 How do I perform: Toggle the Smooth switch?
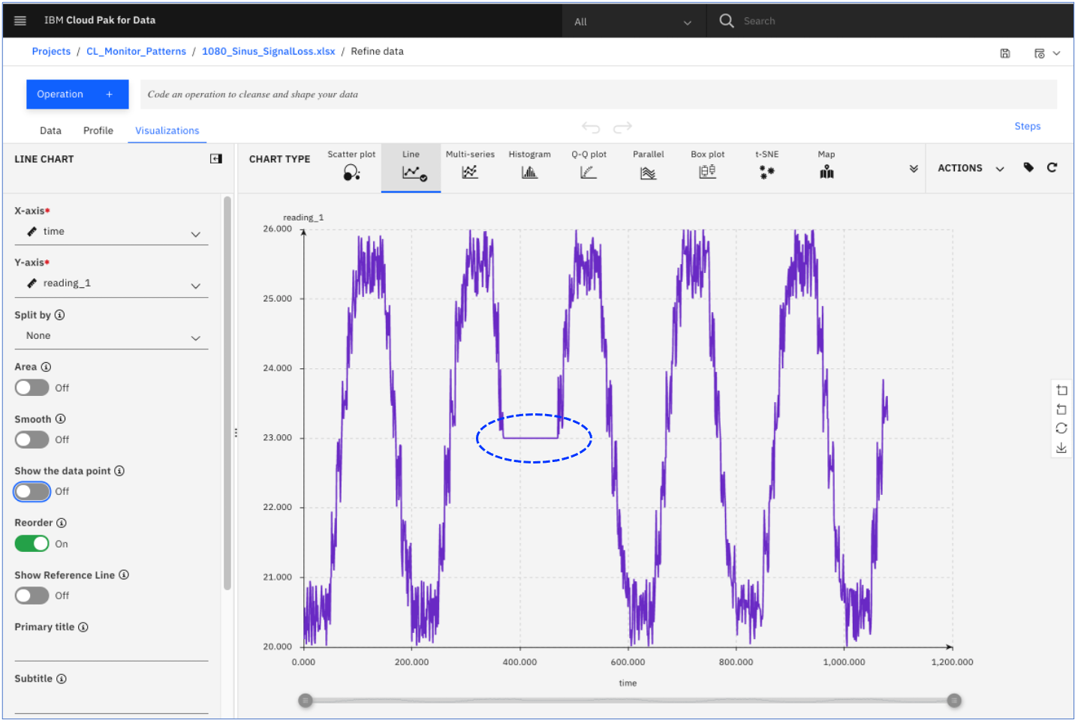(32, 439)
